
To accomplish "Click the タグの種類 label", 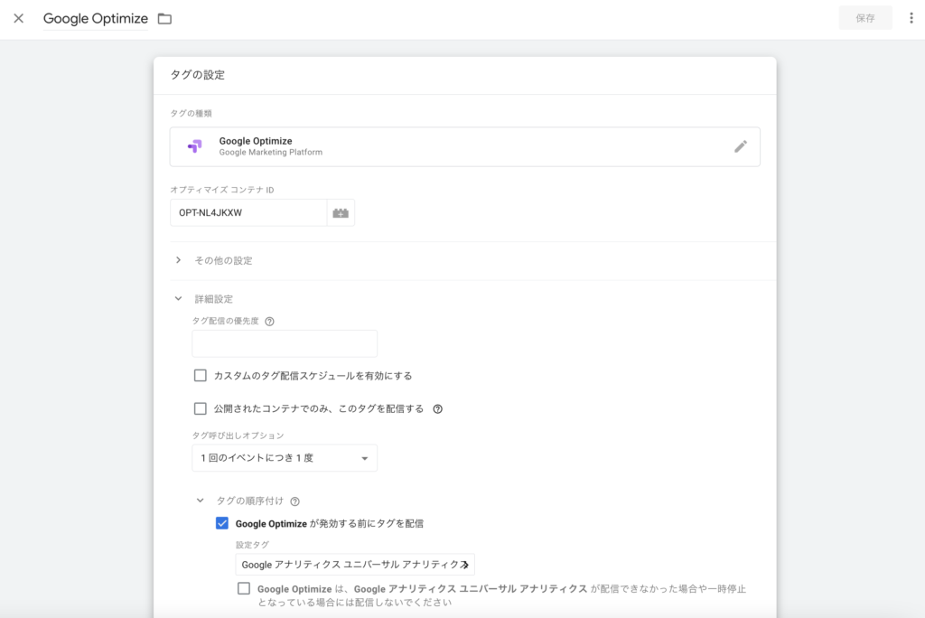I will coord(192,113).
